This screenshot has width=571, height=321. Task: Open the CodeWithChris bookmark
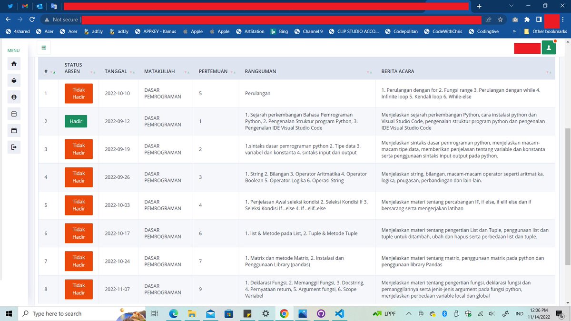pyautogui.click(x=443, y=31)
